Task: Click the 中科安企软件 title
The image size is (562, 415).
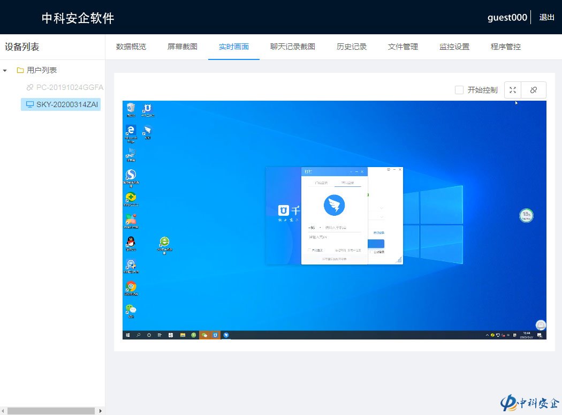Action: 78,18
